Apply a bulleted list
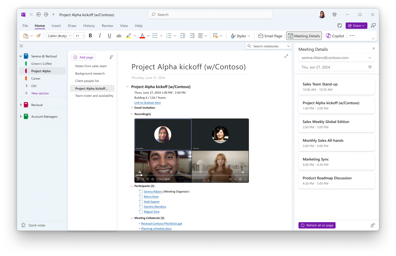396x256 pixels. point(155,35)
